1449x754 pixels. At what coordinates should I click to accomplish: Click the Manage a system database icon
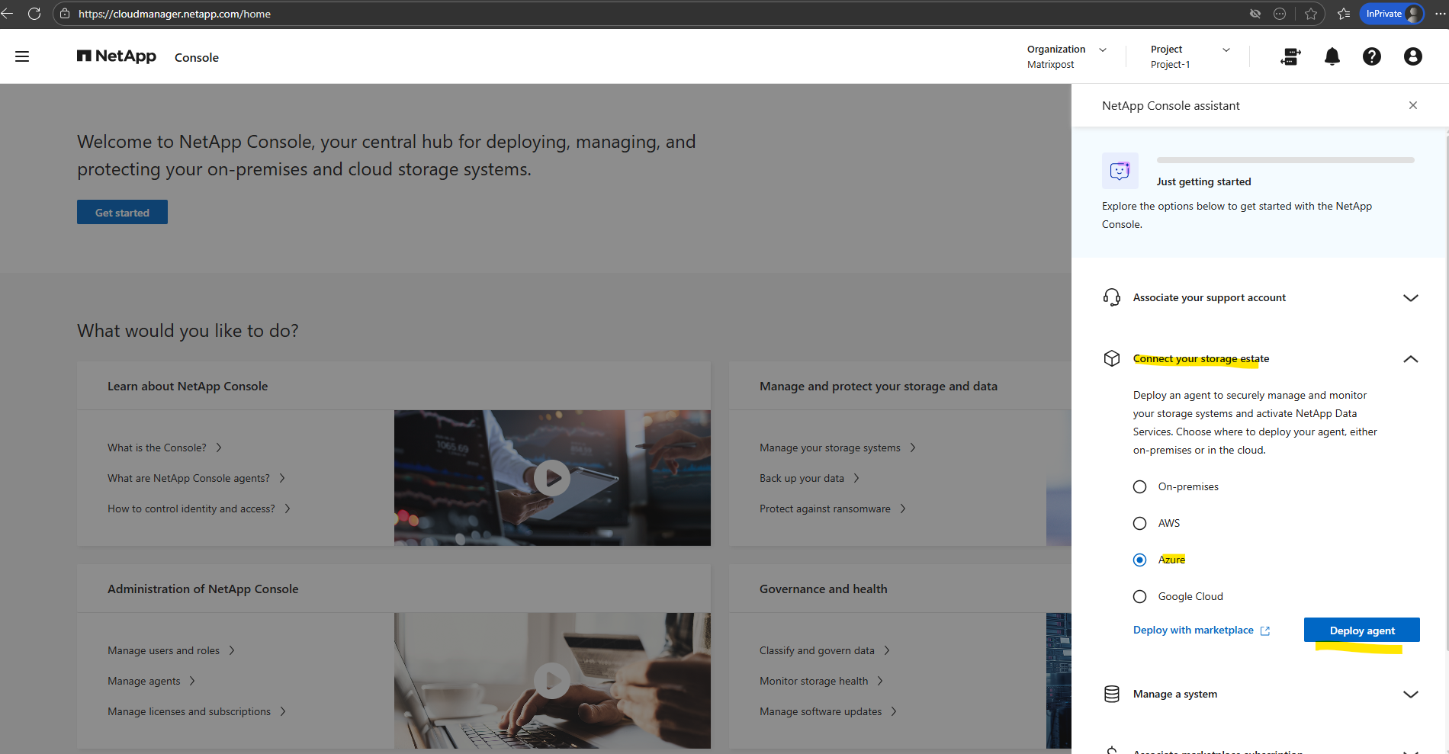(x=1112, y=694)
